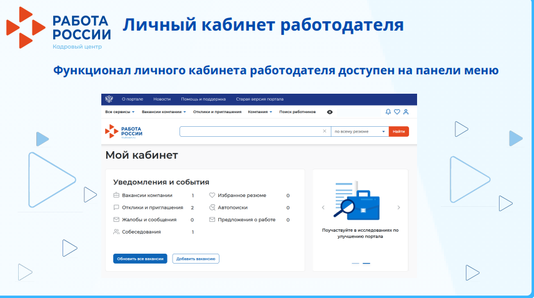Switch to Старая версия портала
534x298 pixels.
coord(259,99)
